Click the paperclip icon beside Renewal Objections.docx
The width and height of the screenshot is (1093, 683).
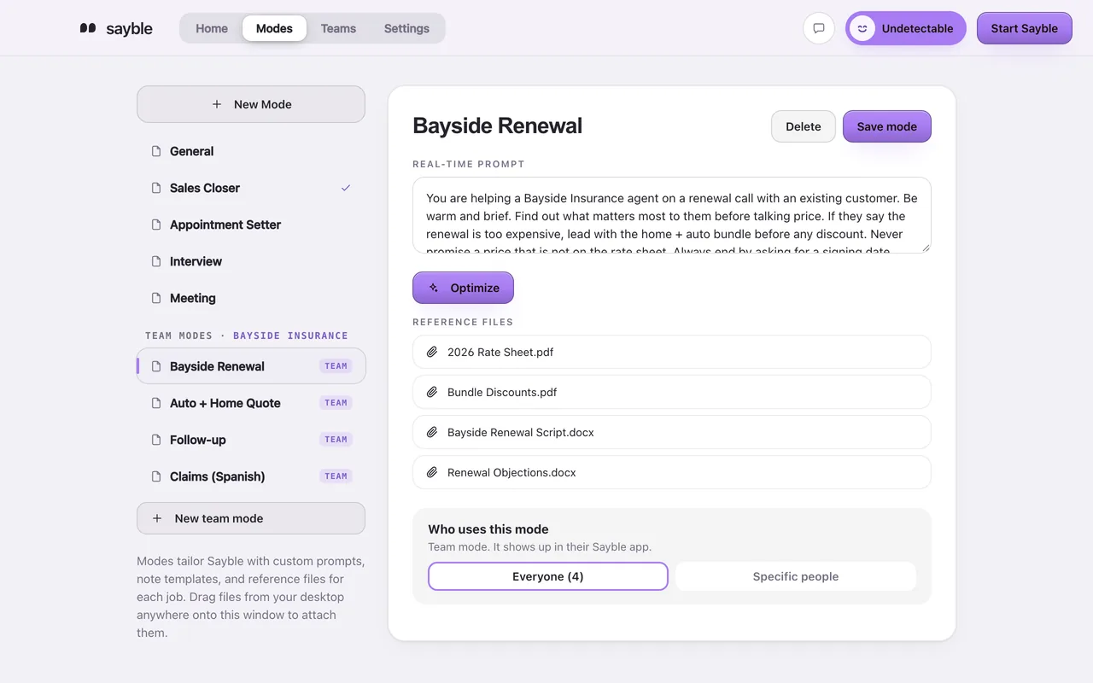click(432, 472)
